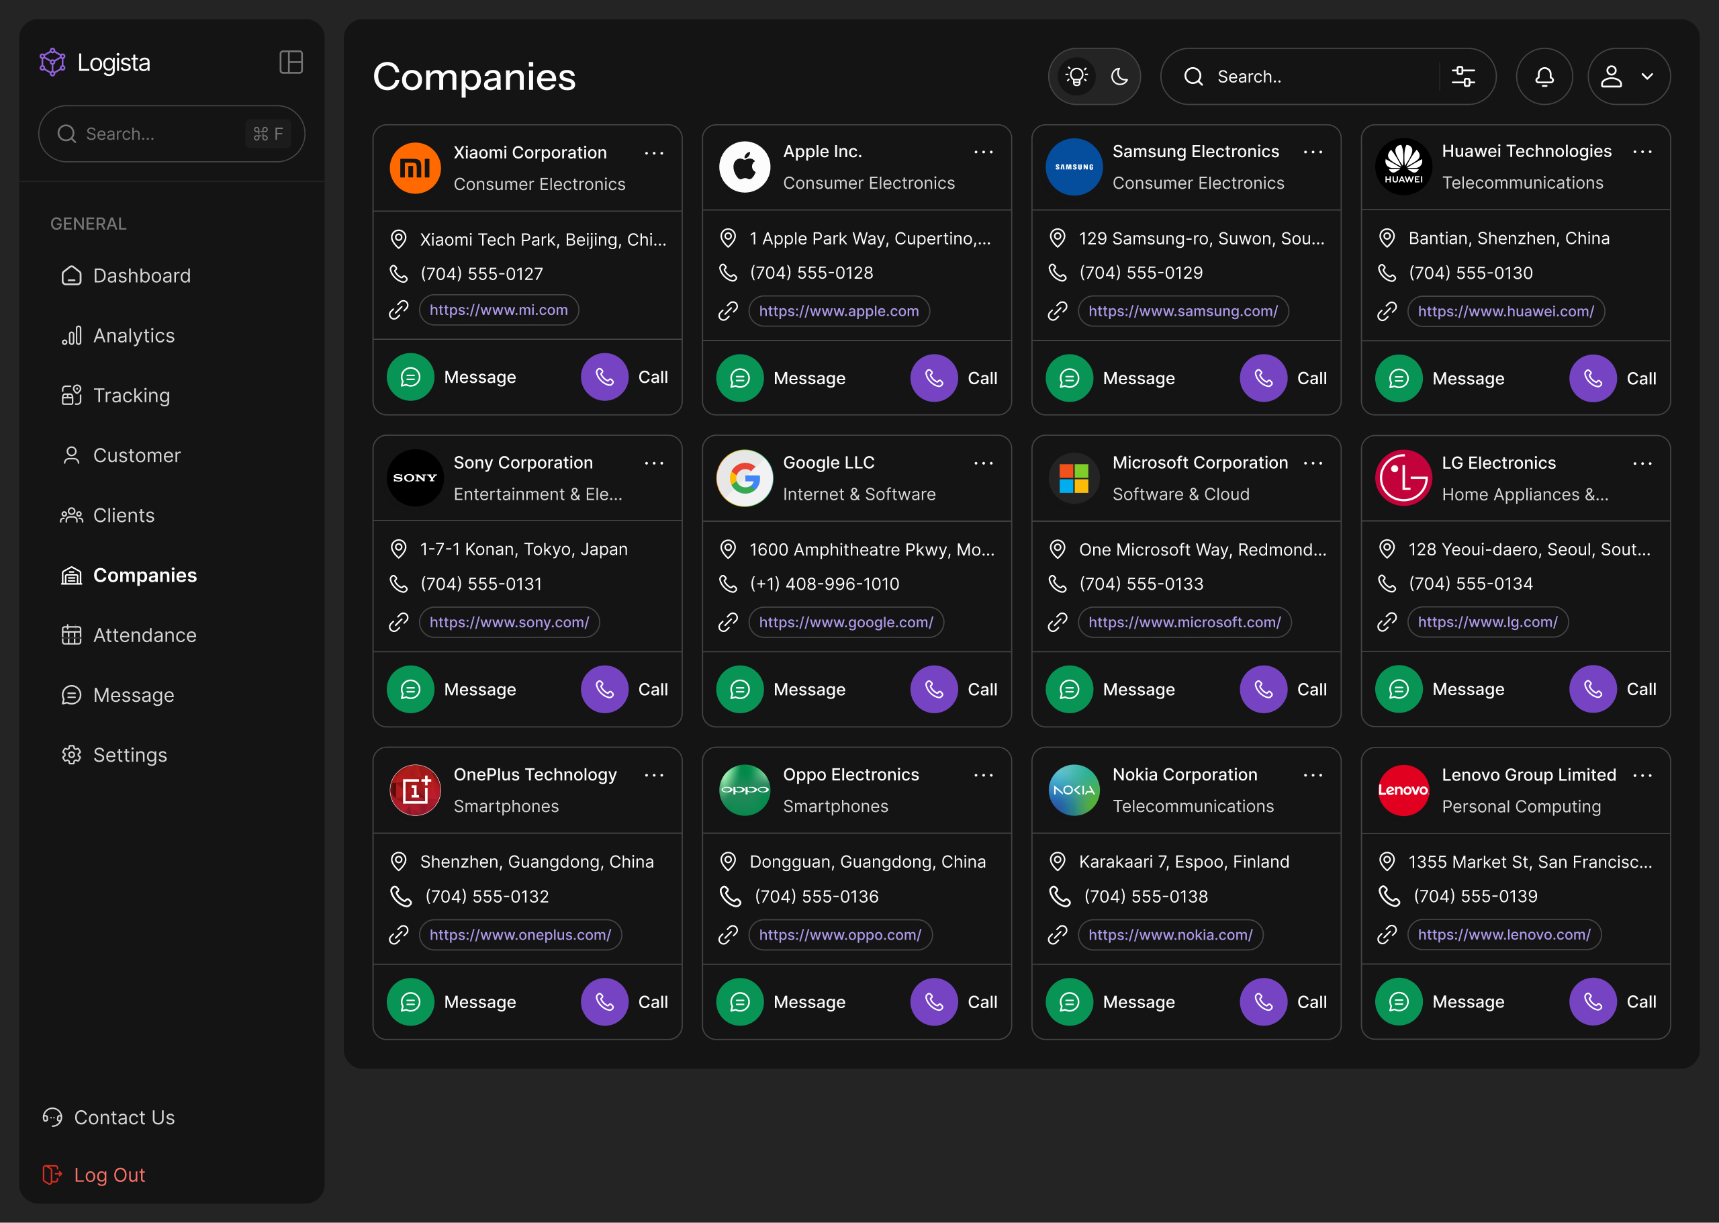Message Microsoft Corporation green chat icon

(1069, 689)
